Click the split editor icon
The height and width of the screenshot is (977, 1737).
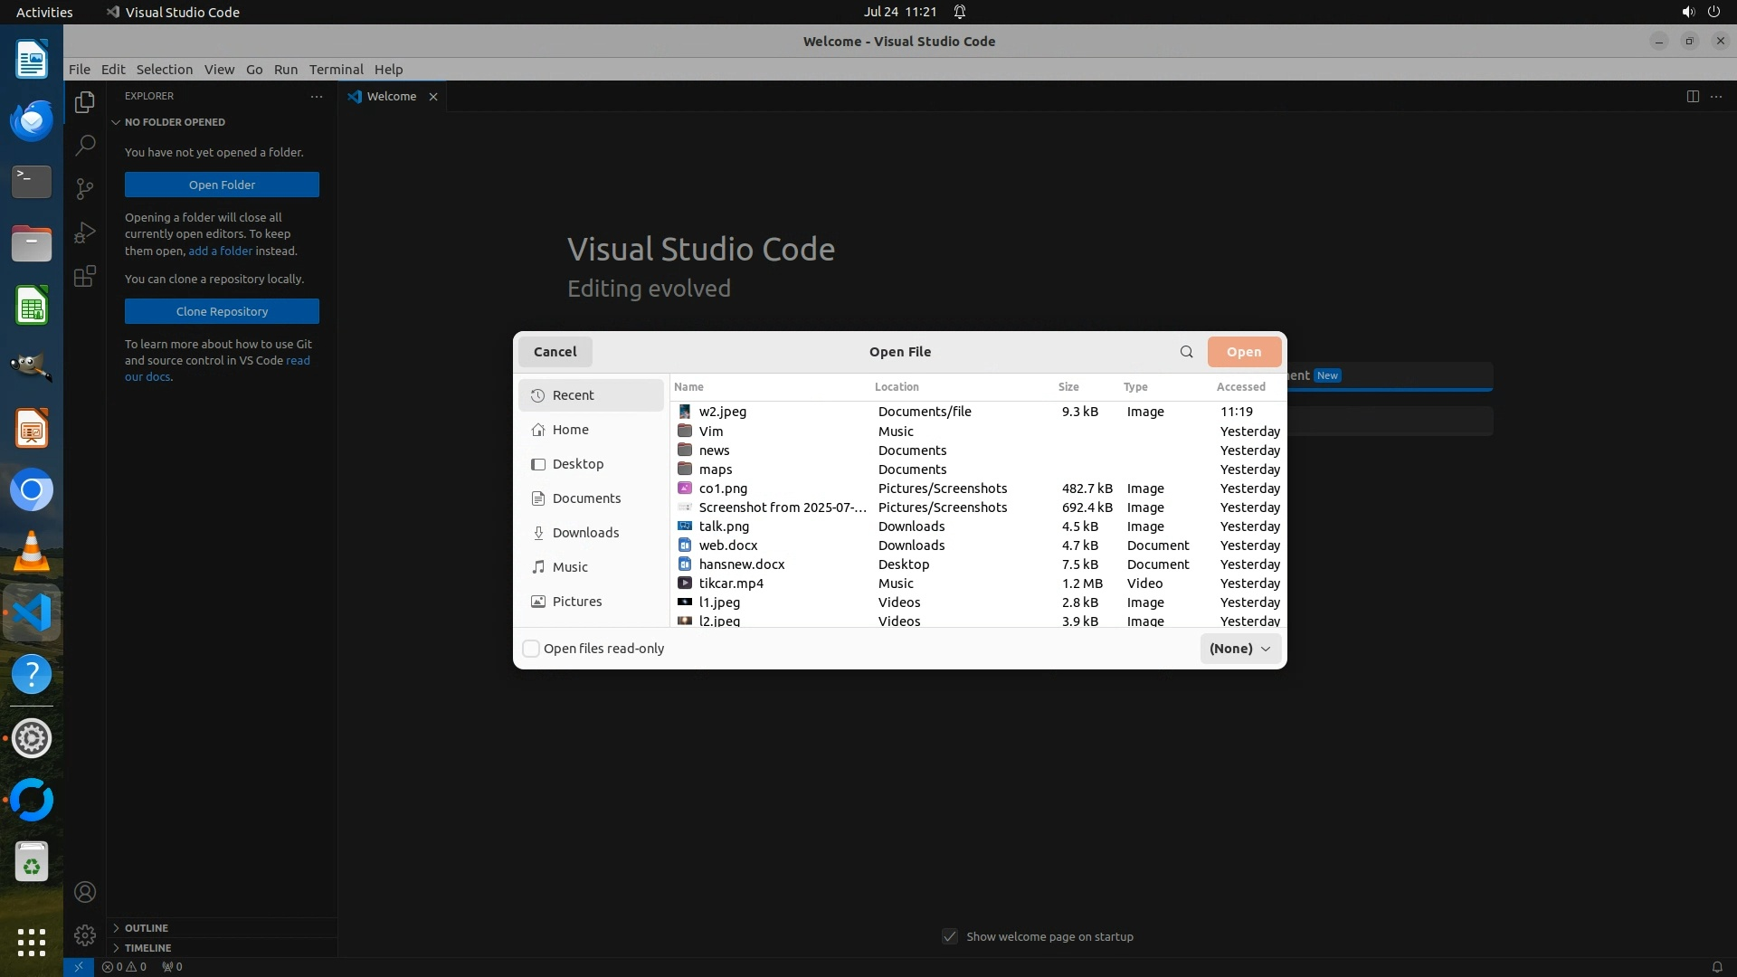[1692, 96]
